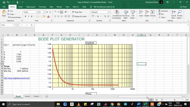Click Merge & Center button
The width and height of the screenshot is (190, 107).
coord(79,16)
